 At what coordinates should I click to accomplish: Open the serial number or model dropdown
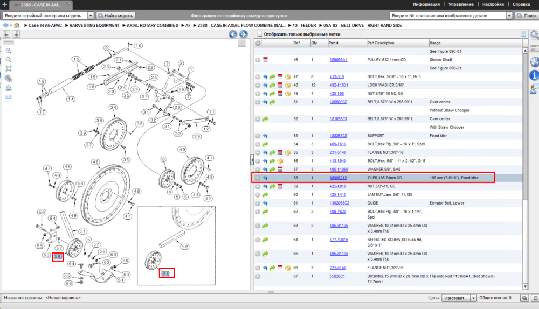tap(91, 16)
